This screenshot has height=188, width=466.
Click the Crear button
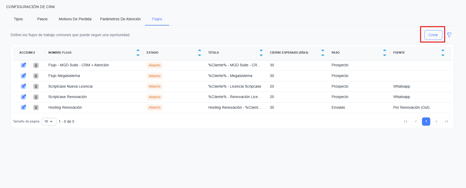[x=433, y=35]
